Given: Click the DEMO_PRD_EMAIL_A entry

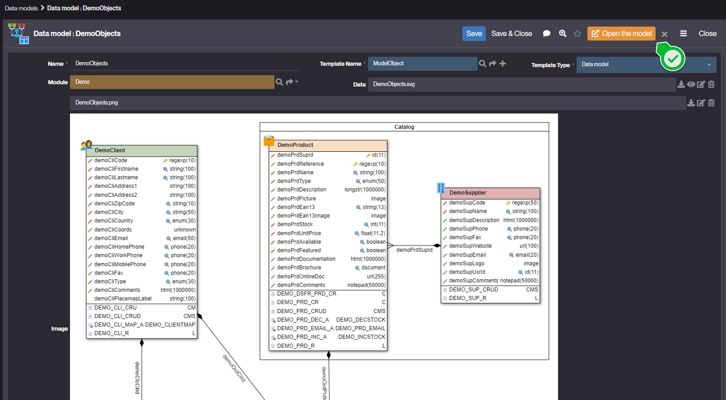Looking at the screenshot, I should (328, 328).
